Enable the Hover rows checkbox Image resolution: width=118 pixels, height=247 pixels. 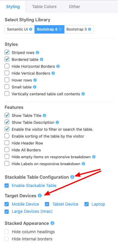point(7,80)
